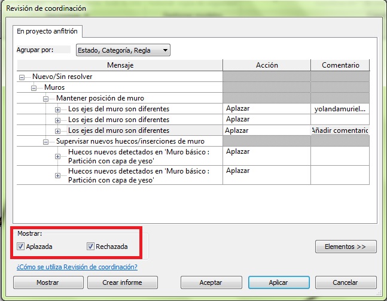
Task: Collapse Mantener posición de muro node
Action: click(x=46, y=98)
